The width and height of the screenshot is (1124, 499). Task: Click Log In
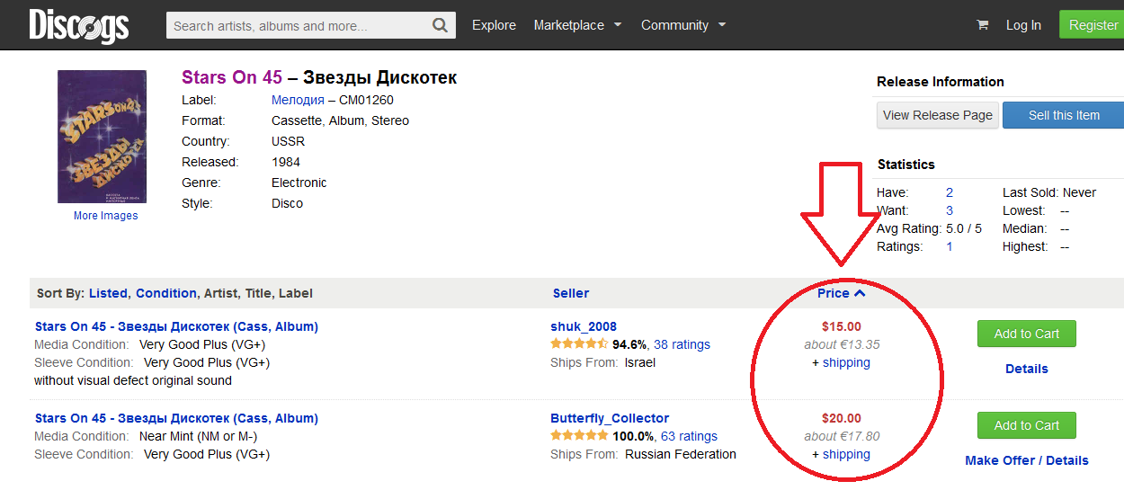pyautogui.click(x=1023, y=25)
